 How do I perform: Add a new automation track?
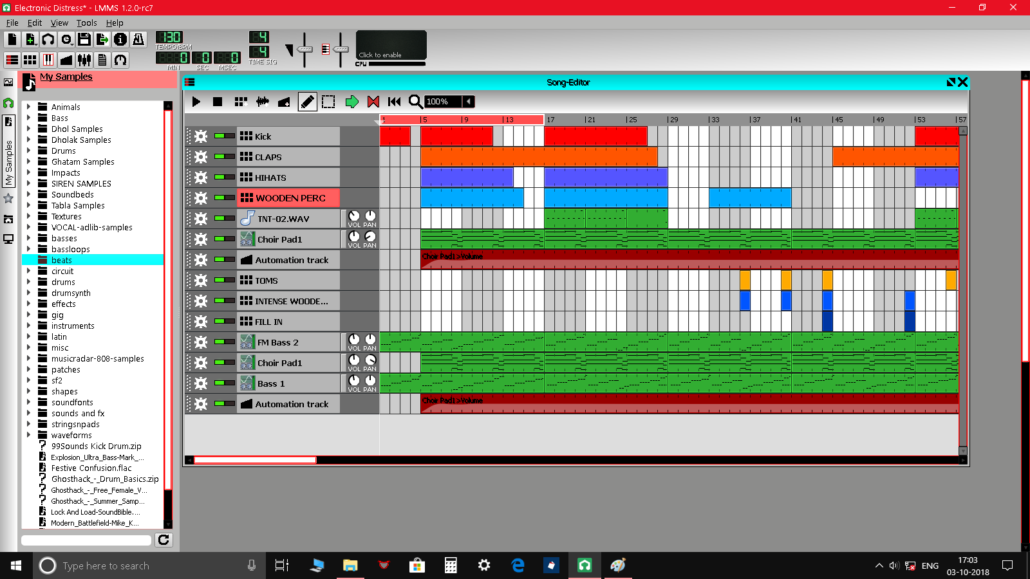(284, 102)
